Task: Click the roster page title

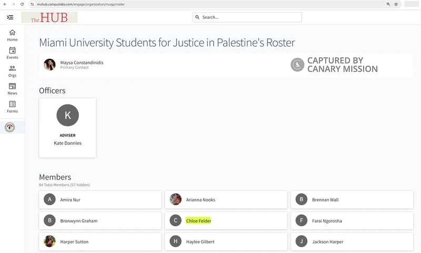Action: click(167, 43)
